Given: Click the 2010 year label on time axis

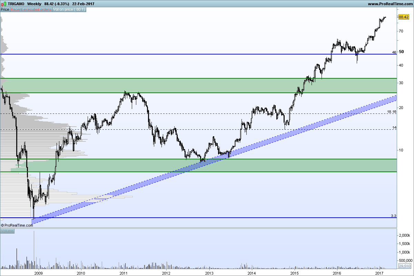Looking at the screenshot, I should click(81, 273).
